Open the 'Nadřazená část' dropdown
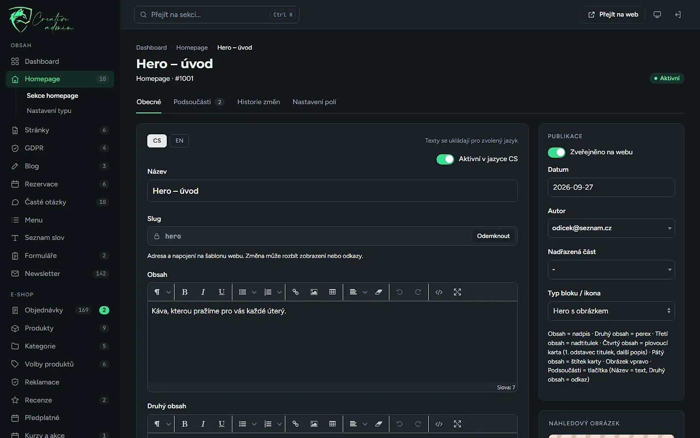This screenshot has height=438, width=700. [x=611, y=270]
